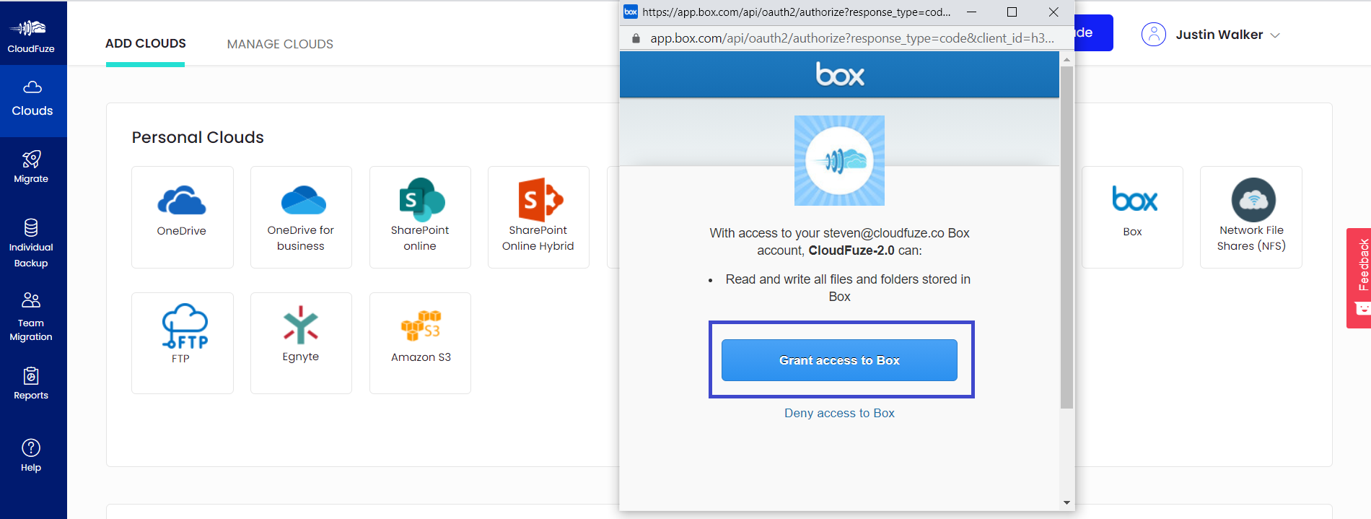The image size is (1371, 519).
Task: Click the popup scrollbar up arrow
Action: tap(1066, 60)
